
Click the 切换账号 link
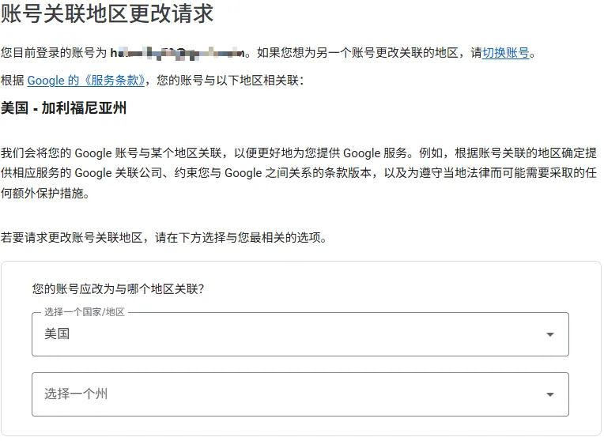point(506,52)
